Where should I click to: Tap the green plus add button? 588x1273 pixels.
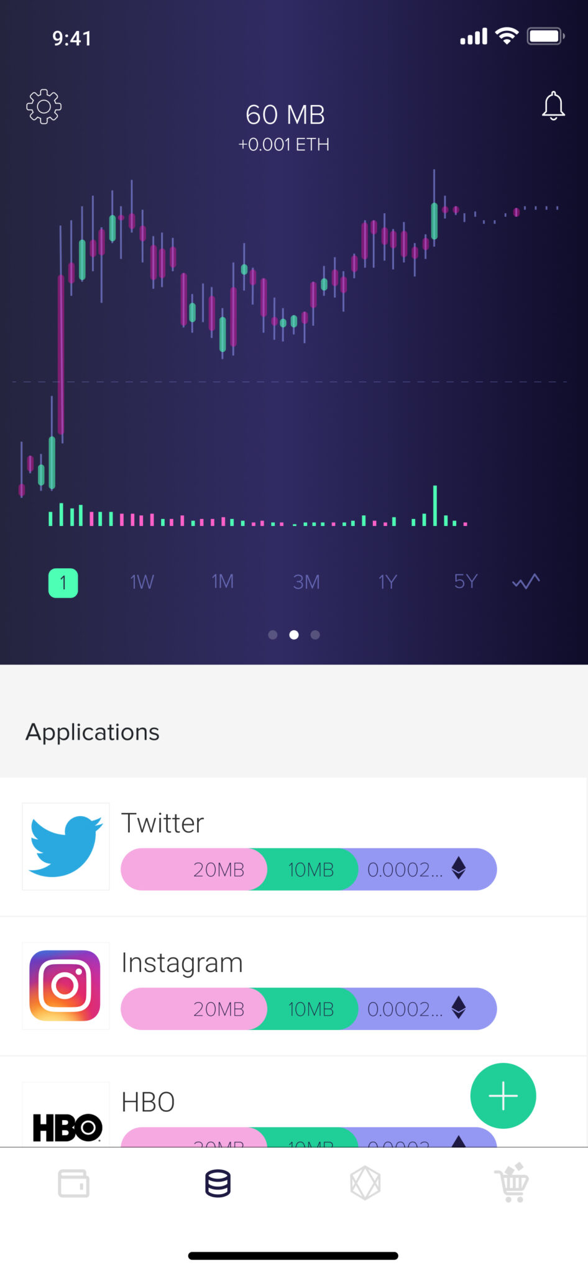coord(503,1096)
